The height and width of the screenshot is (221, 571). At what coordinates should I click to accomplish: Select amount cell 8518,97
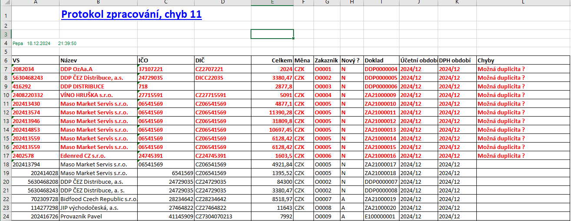(x=272, y=199)
